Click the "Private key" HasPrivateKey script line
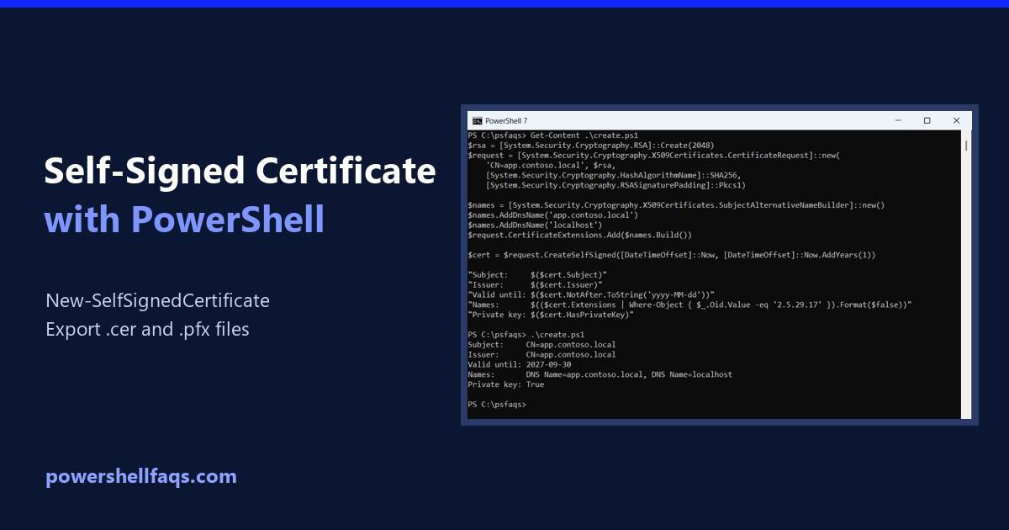Screen dimensions: 1009x530 pos(551,315)
